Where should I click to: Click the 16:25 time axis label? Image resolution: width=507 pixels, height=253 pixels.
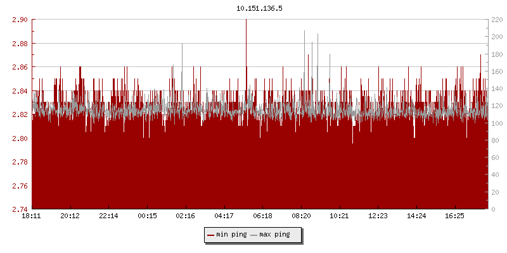pyautogui.click(x=455, y=216)
